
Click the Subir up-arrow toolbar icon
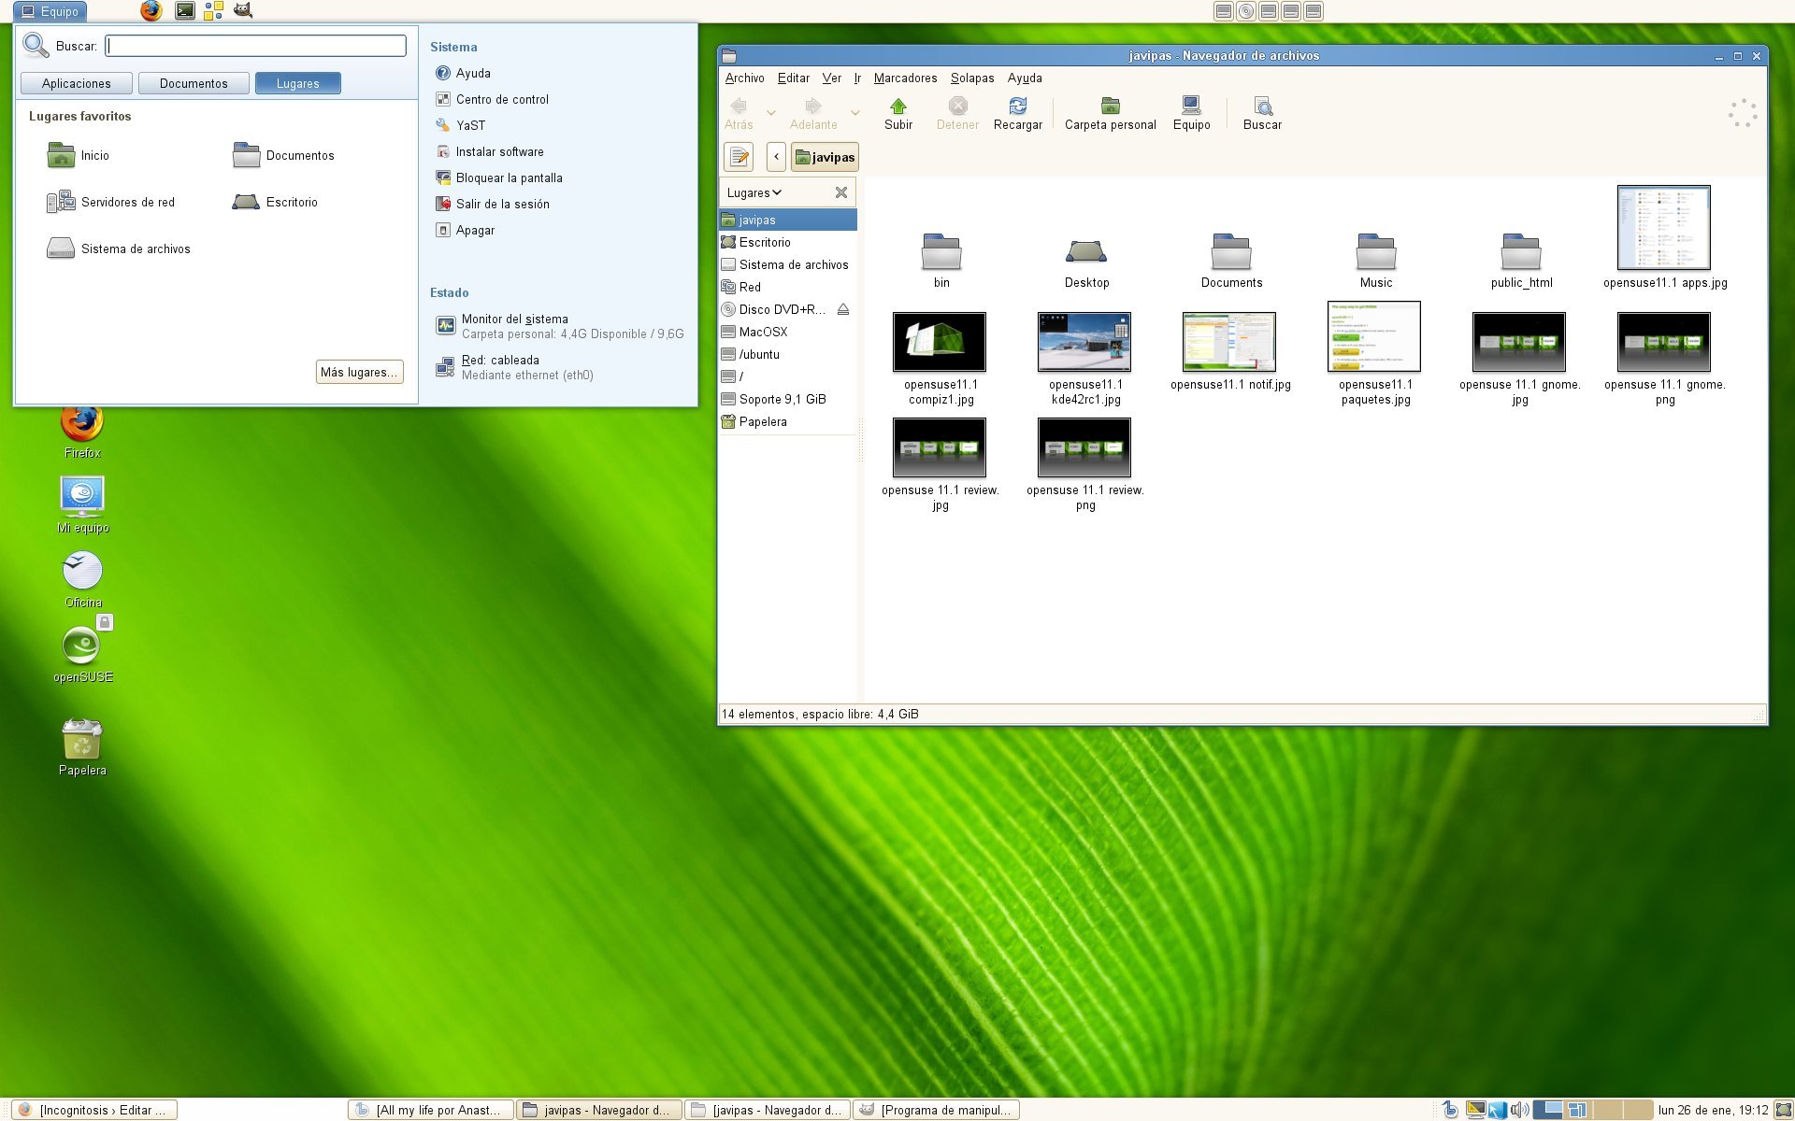point(897,106)
